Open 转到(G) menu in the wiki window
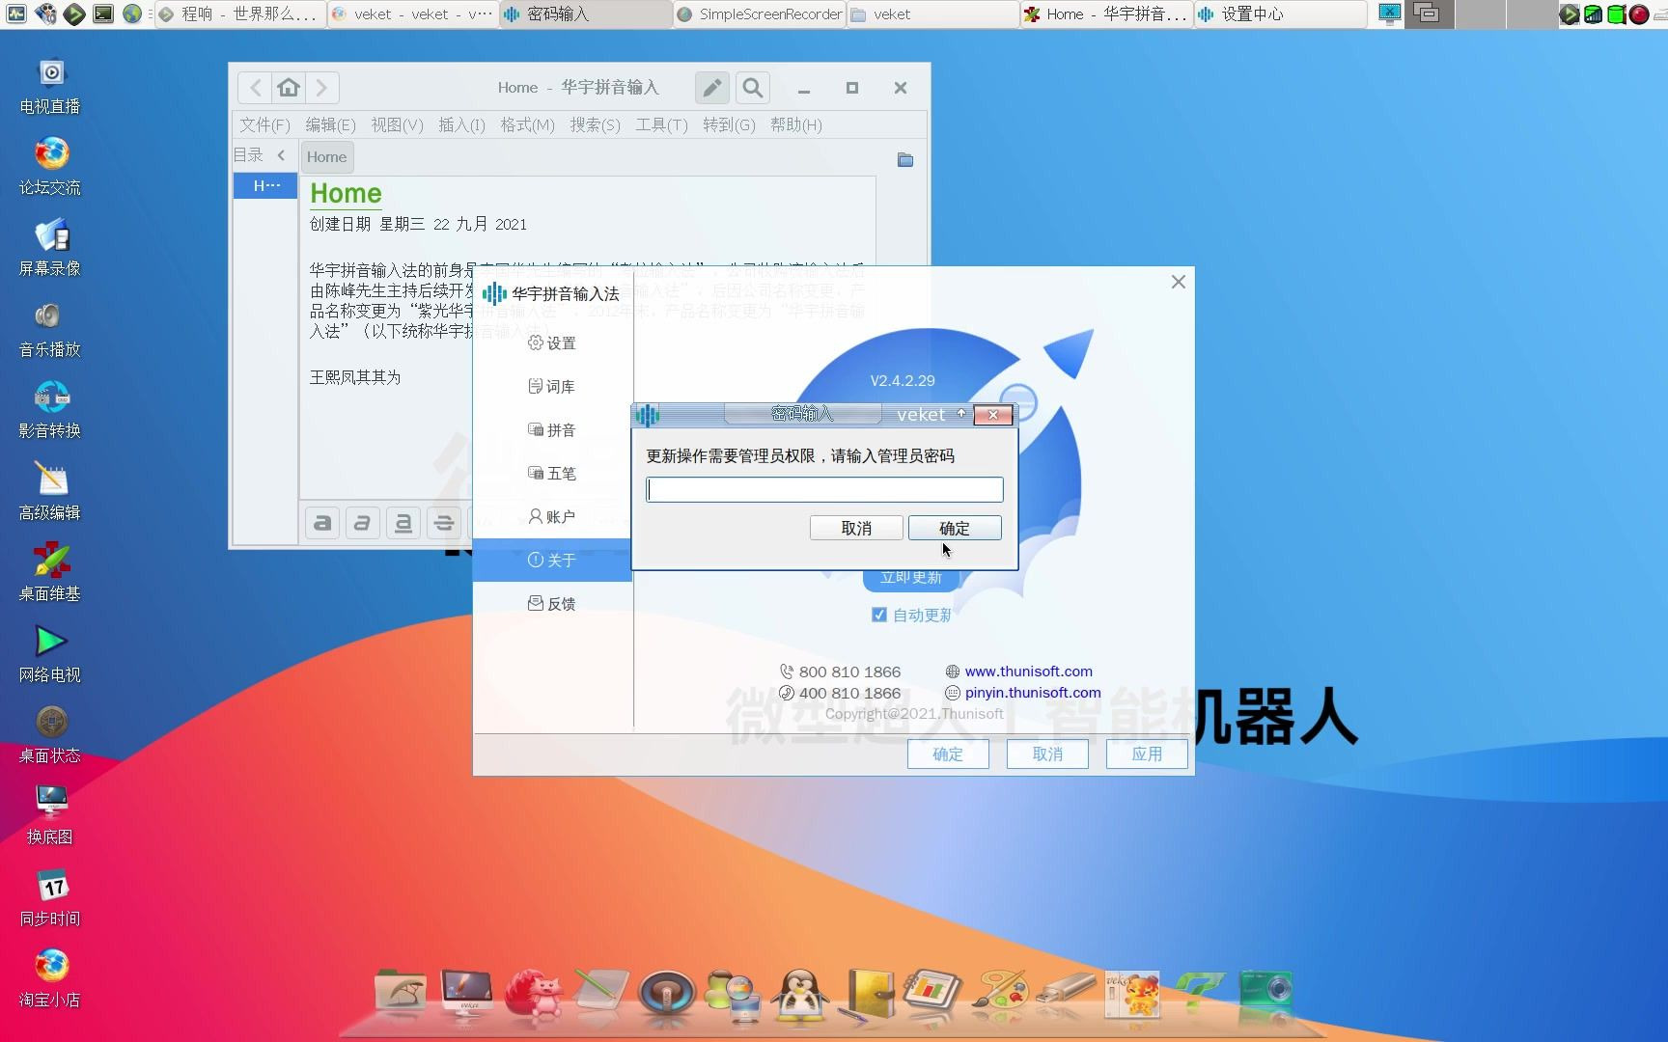 (x=729, y=125)
